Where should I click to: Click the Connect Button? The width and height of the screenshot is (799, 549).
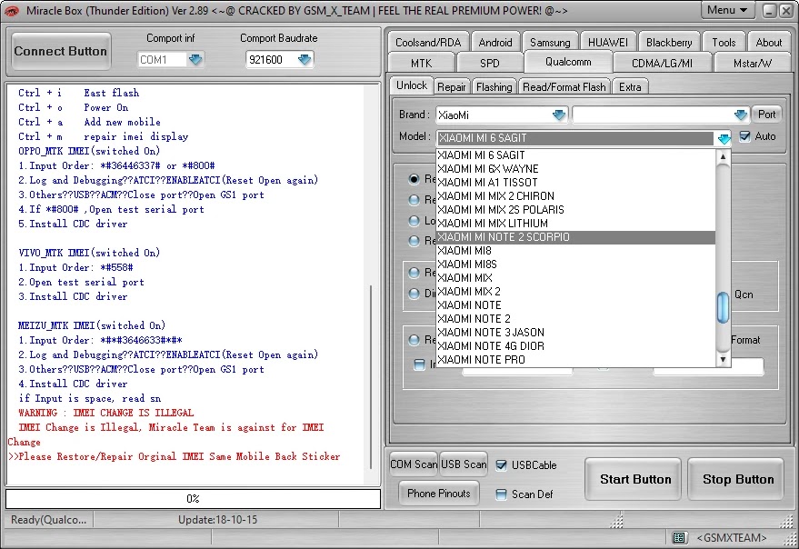tap(61, 51)
